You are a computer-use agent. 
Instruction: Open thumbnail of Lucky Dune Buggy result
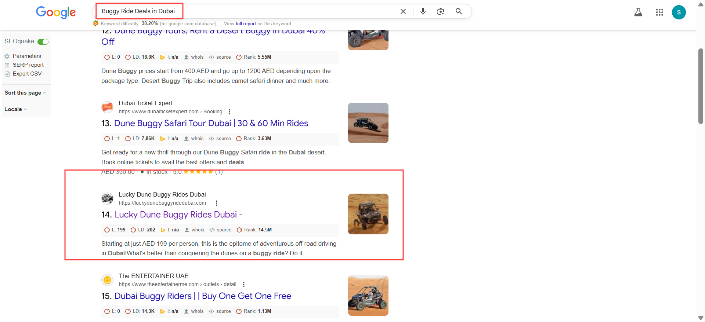point(368,214)
